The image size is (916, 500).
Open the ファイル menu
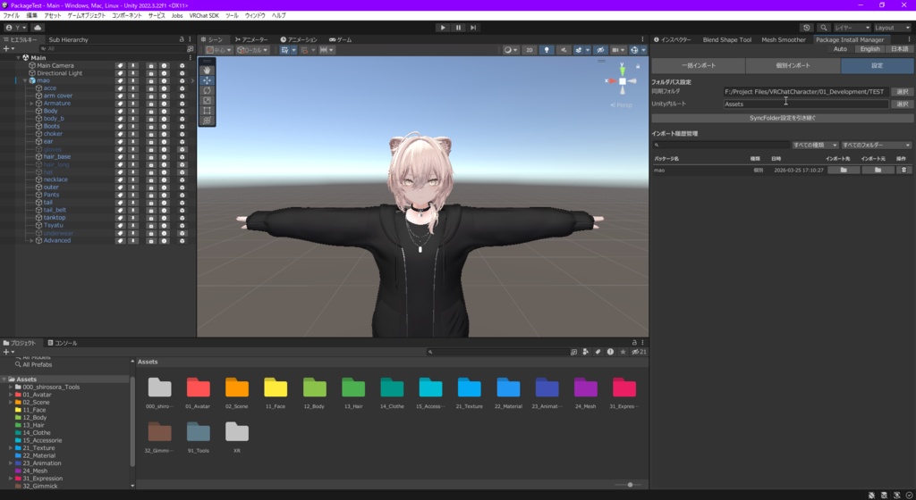tap(11, 16)
